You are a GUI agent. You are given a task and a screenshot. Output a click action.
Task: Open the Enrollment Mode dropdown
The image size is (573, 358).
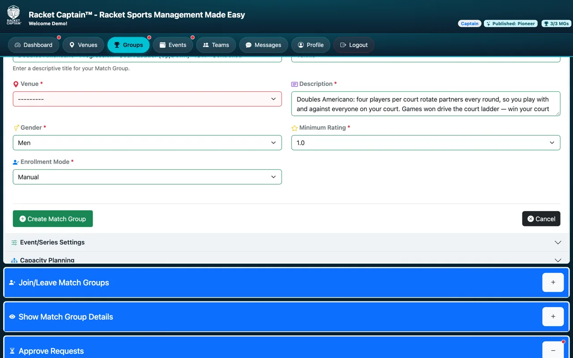tap(147, 177)
